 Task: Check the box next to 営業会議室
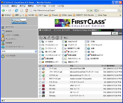tap(63, 55)
